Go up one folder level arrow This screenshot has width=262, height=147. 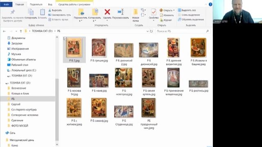click(x=21, y=31)
